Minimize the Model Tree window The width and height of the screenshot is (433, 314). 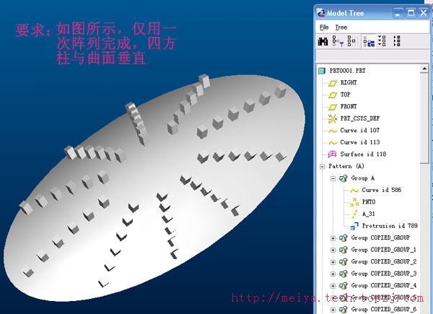pos(398,13)
